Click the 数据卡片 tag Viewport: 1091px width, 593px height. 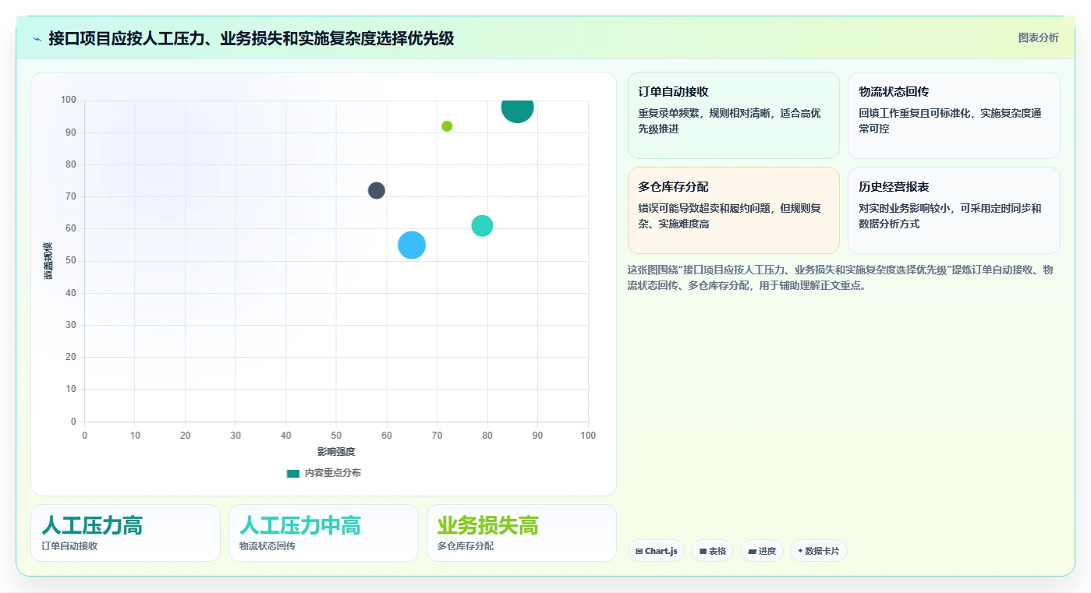click(819, 551)
